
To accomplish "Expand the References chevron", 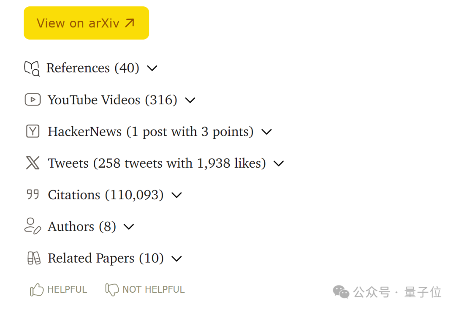I will [x=152, y=68].
